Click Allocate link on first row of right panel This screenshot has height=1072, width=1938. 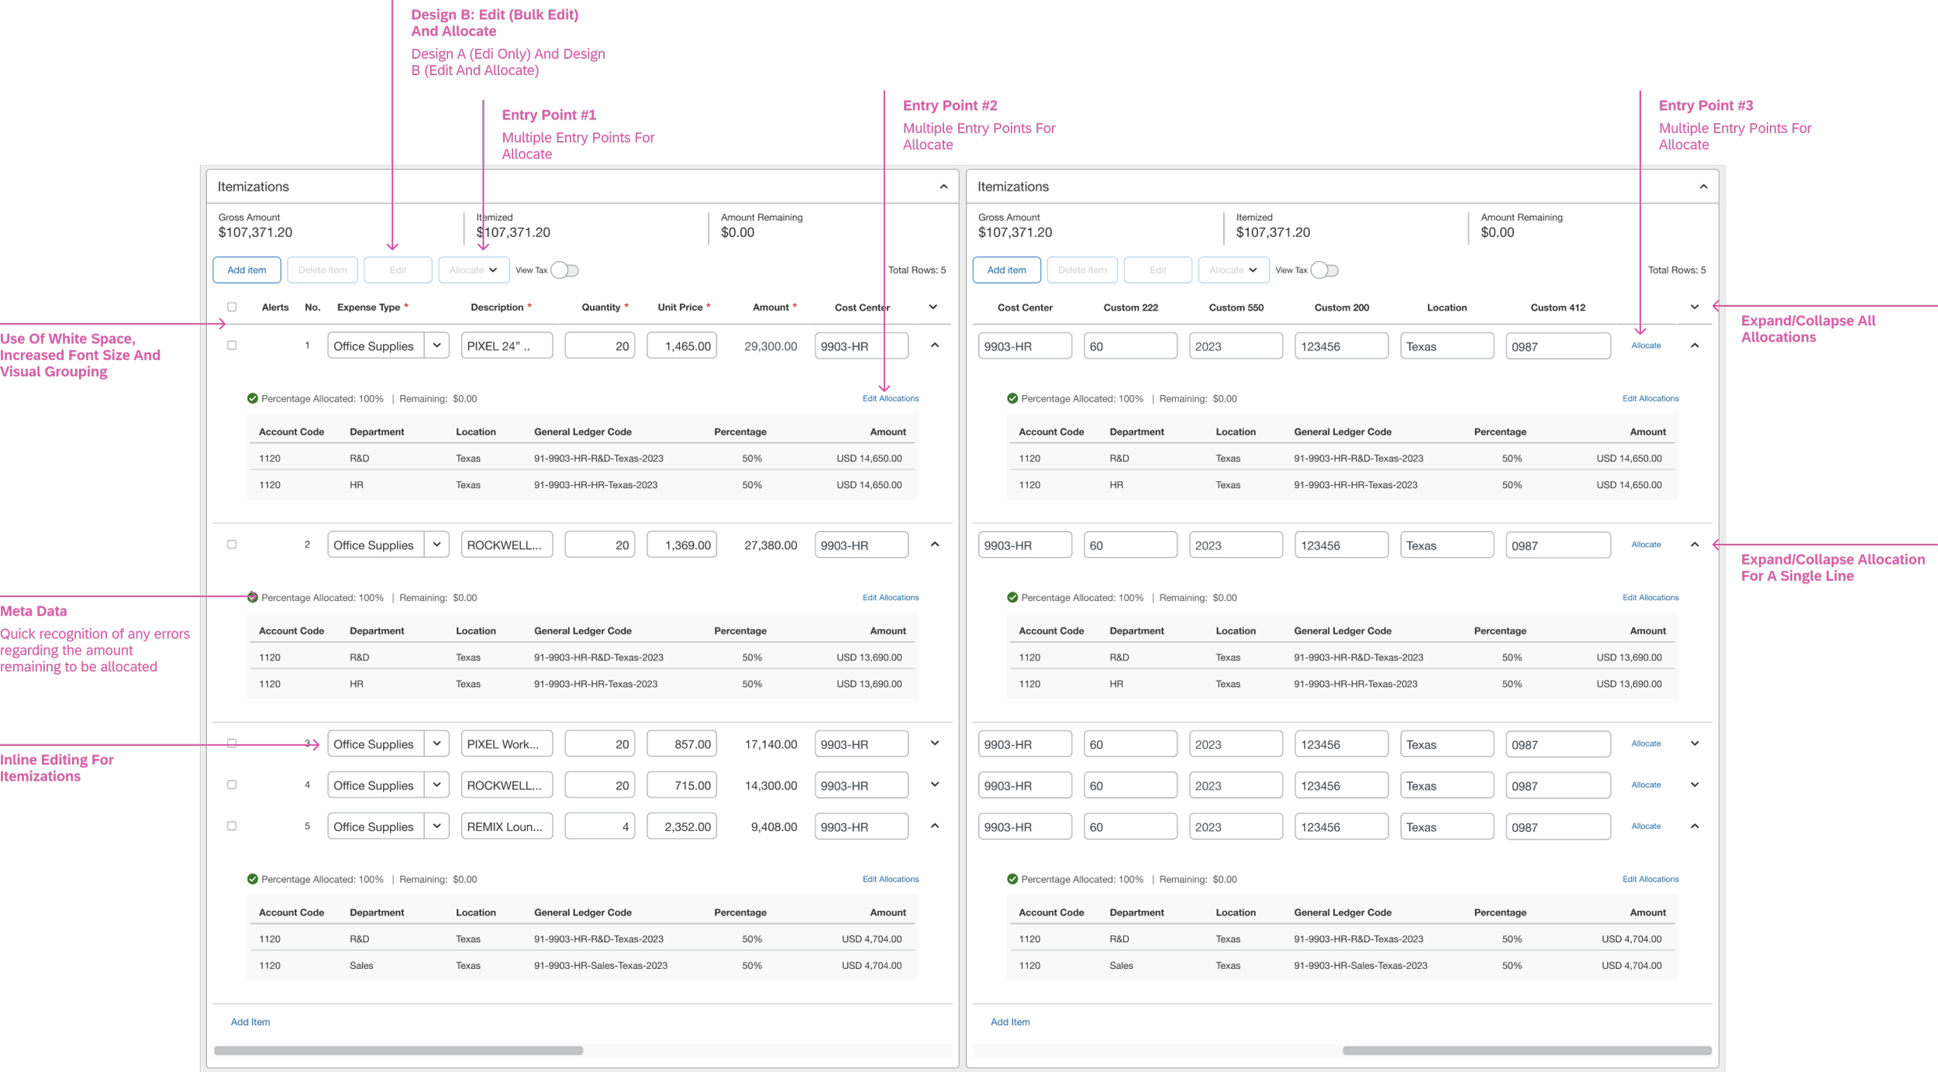1646,345
